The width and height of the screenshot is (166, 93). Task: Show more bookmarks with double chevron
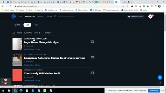click(163, 10)
